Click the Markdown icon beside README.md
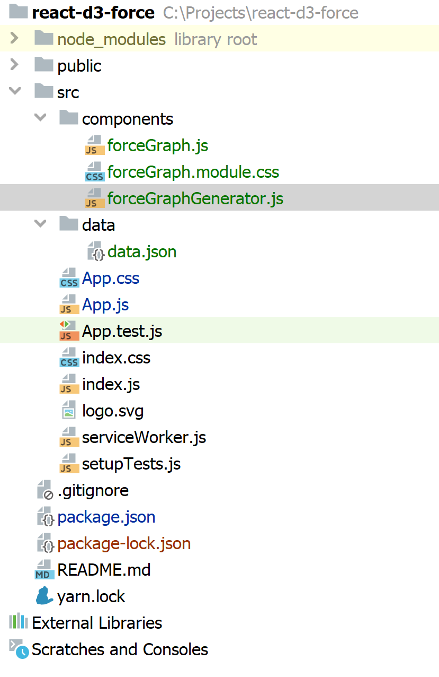This screenshot has height=677, width=439. point(44,569)
